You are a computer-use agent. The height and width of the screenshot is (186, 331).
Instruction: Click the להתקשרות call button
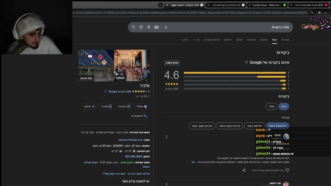tap(139, 116)
